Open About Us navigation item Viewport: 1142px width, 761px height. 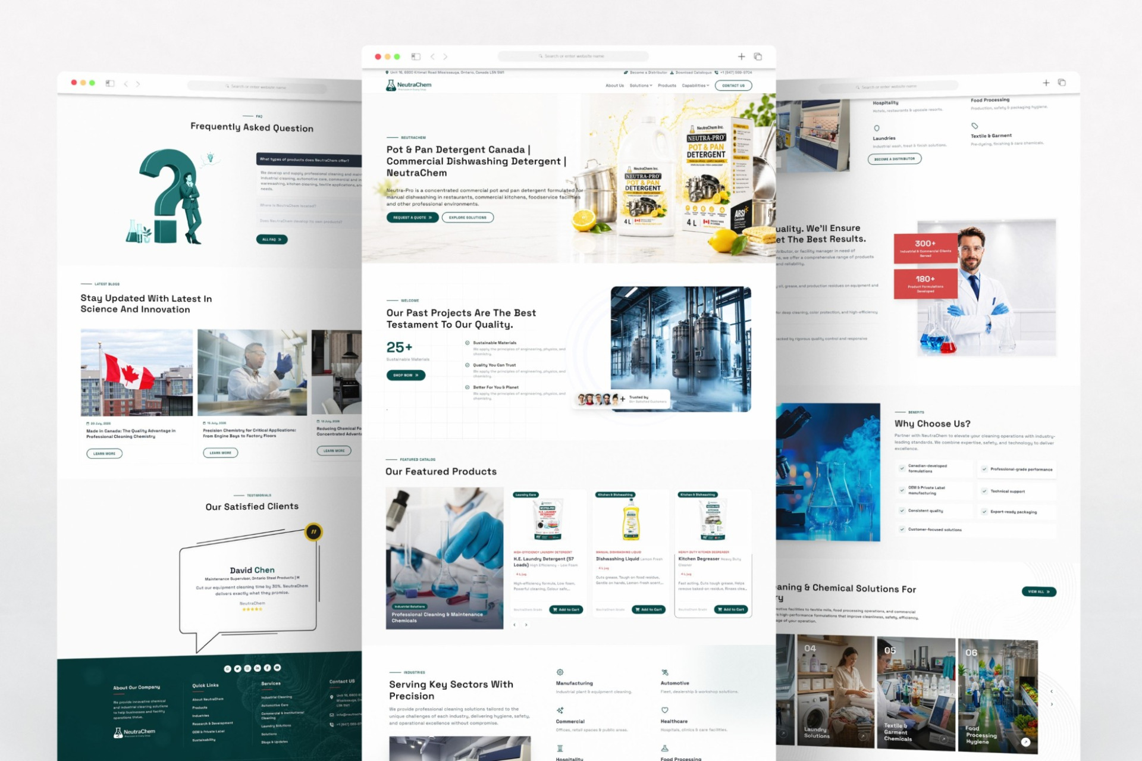tap(614, 86)
